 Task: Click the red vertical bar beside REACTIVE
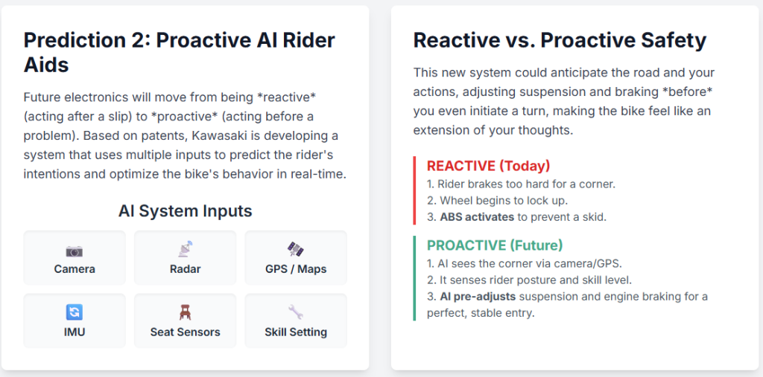414,190
